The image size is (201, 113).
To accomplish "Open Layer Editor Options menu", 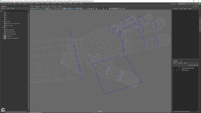I will (x=180, y=63).
